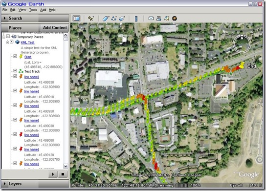Expand the Search panel triangle
The height and width of the screenshot is (191, 266).
pyautogui.click(x=4, y=18)
